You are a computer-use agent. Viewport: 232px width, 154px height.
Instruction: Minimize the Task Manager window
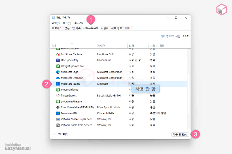point(166,18)
